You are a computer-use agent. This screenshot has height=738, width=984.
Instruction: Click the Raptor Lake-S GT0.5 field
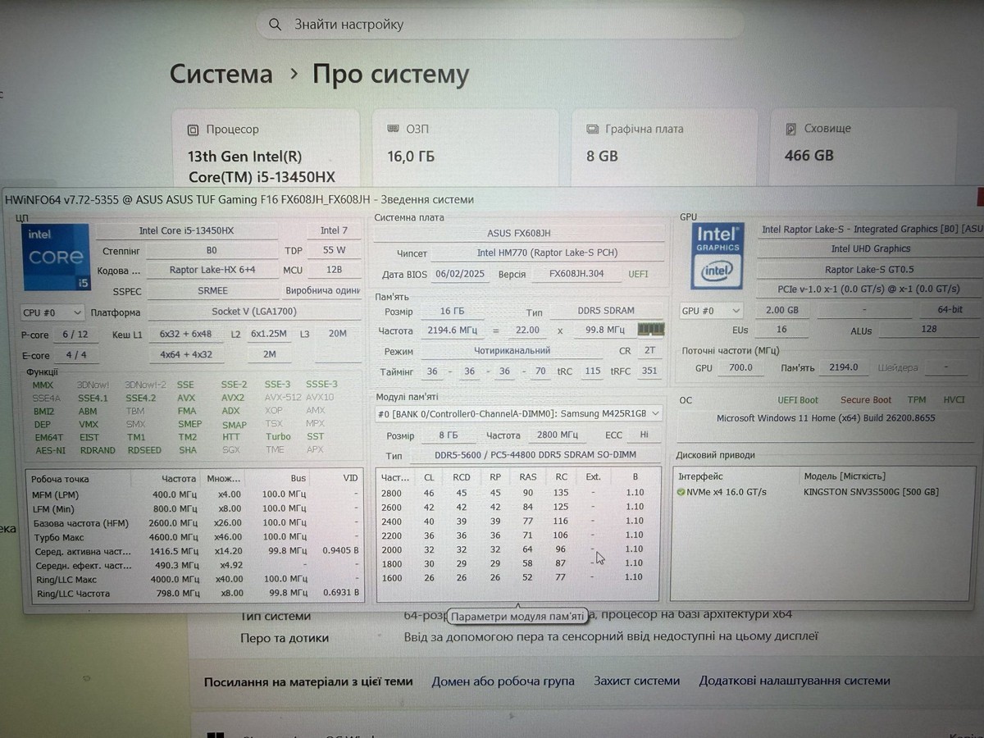(870, 269)
